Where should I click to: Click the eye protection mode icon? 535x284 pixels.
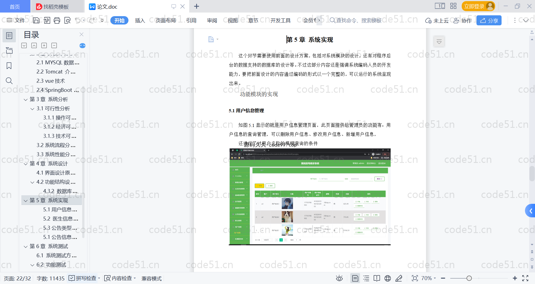[339, 278]
